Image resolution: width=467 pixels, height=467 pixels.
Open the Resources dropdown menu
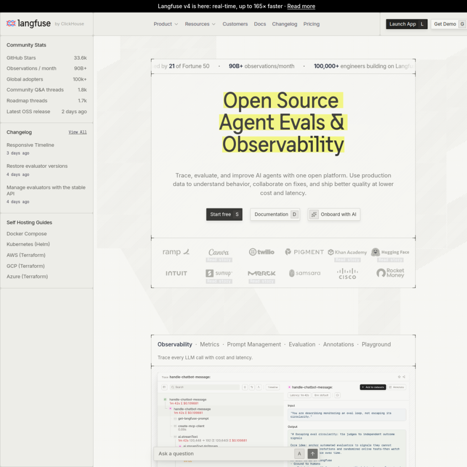tap(200, 24)
